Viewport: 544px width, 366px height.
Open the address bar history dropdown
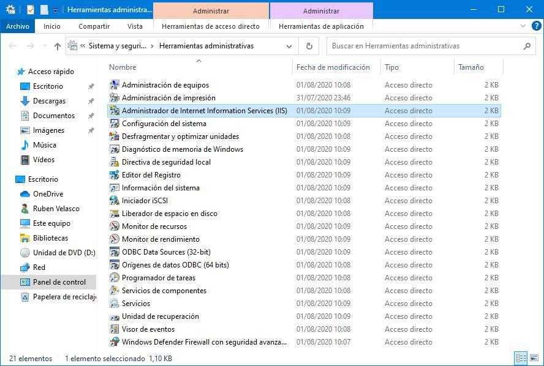click(x=289, y=46)
